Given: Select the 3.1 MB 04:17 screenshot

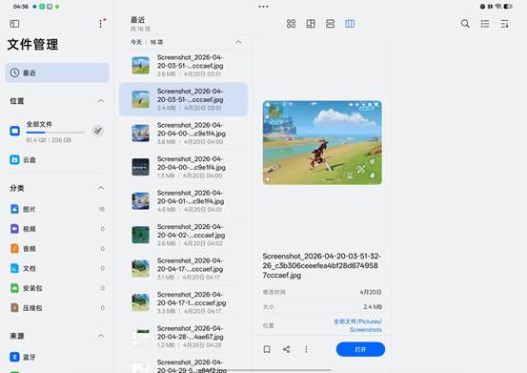Looking at the screenshot, I should pos(184,269).
